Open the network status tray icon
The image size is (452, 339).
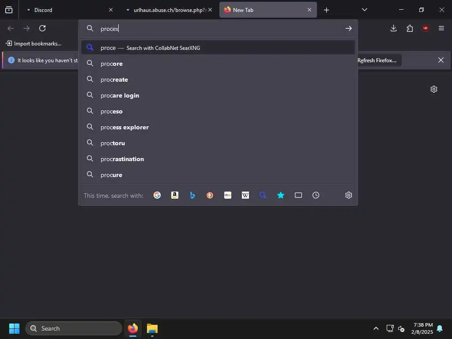tap(390, 328)
